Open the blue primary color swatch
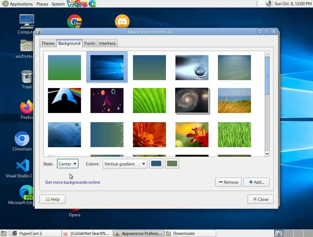The image size is (313, 237). point(156,164)
